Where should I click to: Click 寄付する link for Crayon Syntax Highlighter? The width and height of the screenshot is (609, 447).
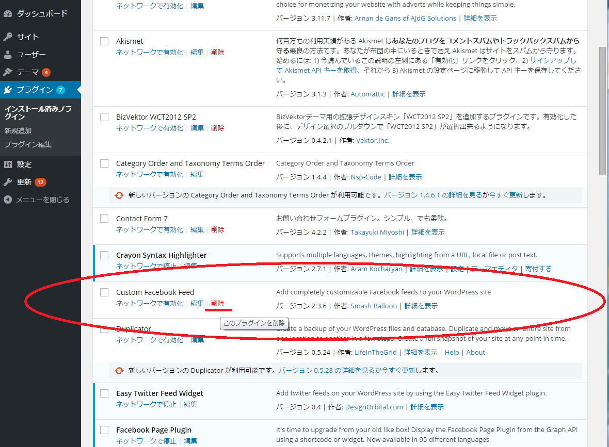538,269
